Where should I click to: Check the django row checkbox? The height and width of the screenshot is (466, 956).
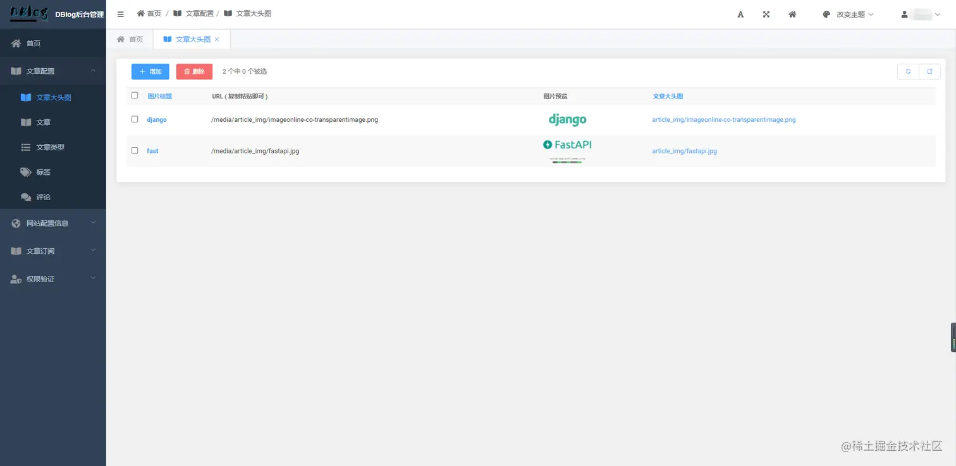pyautogui.click(x=135, y=119)
